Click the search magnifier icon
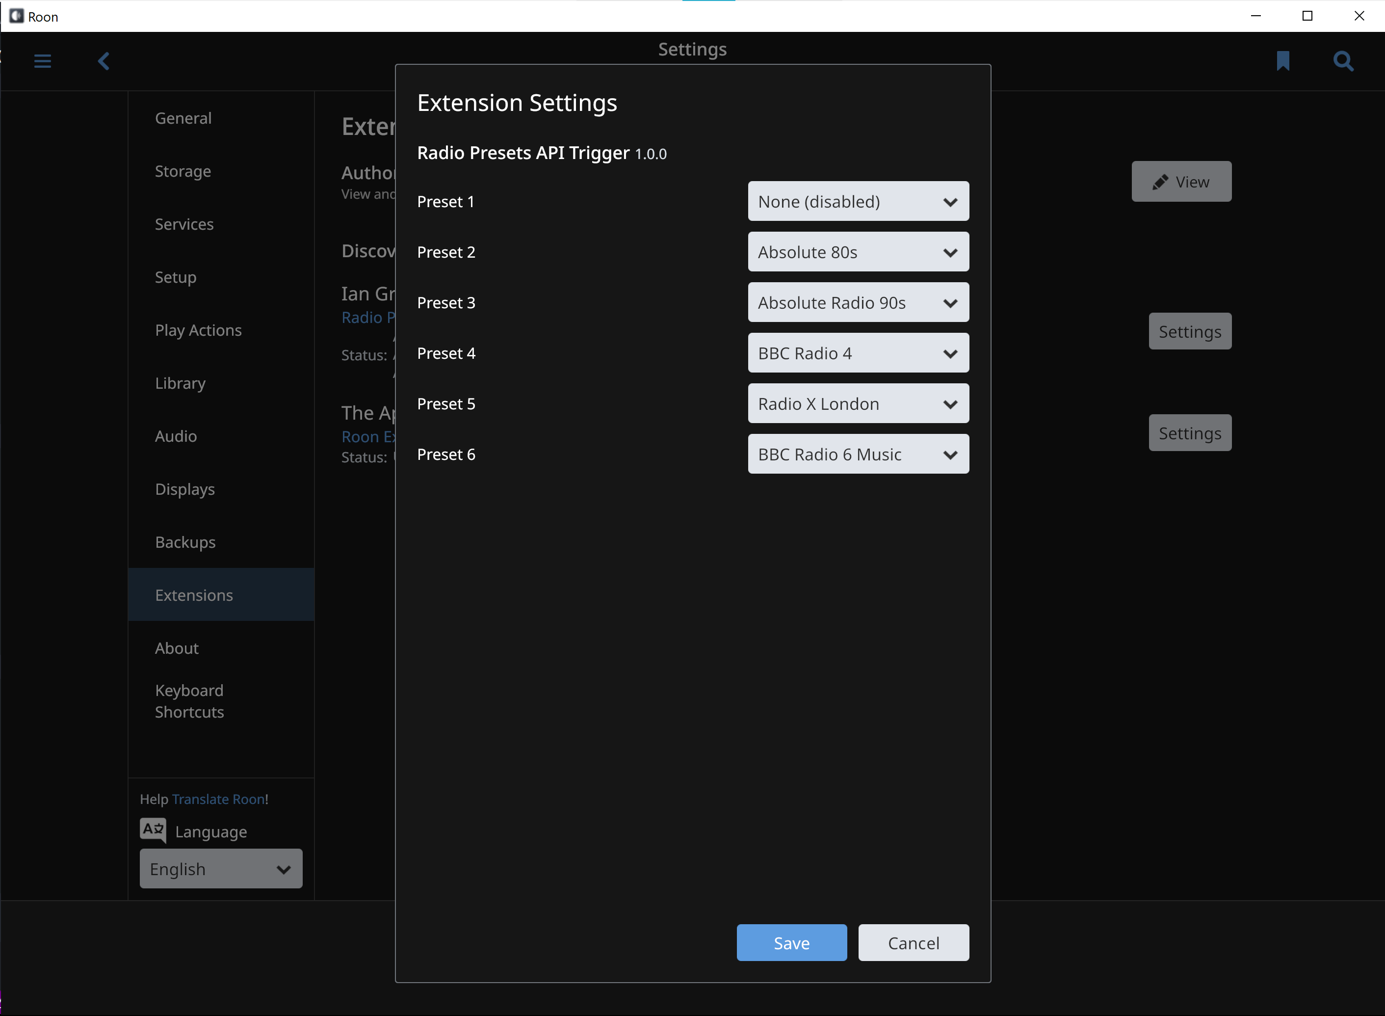The width and height of the screenshot is (1385, 1016). coord(1343,61)
